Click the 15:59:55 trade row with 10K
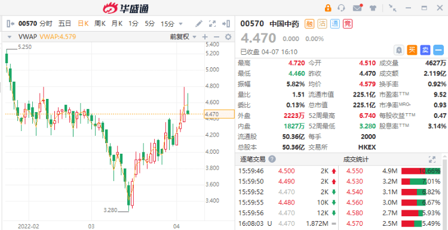This screenshot has width=448, height=230. [x=287, y=203]
